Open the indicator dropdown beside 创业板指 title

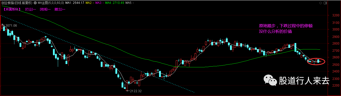35,3
